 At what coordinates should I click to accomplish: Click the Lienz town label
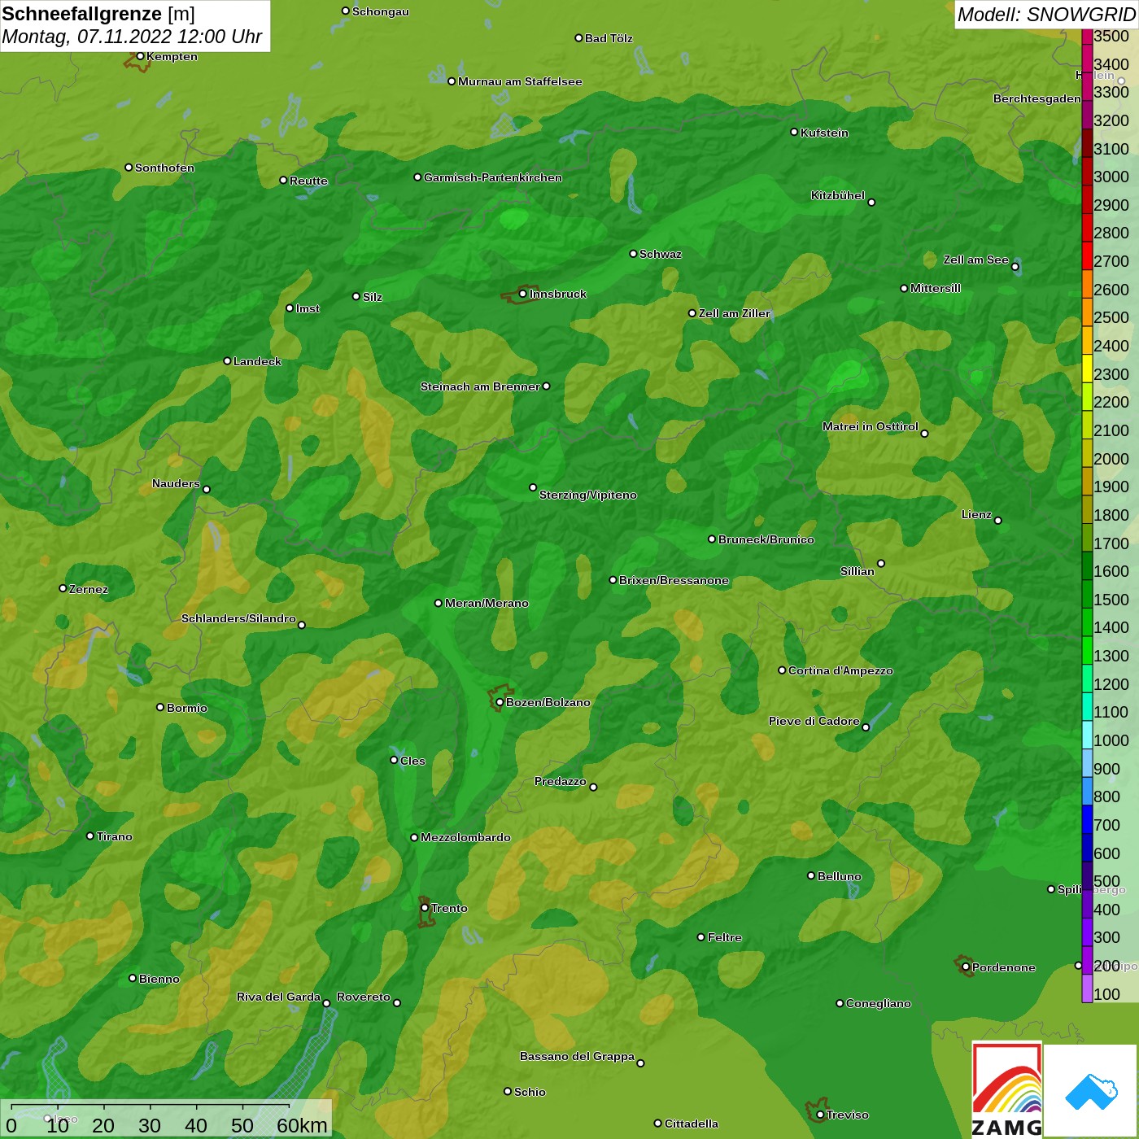976,514
